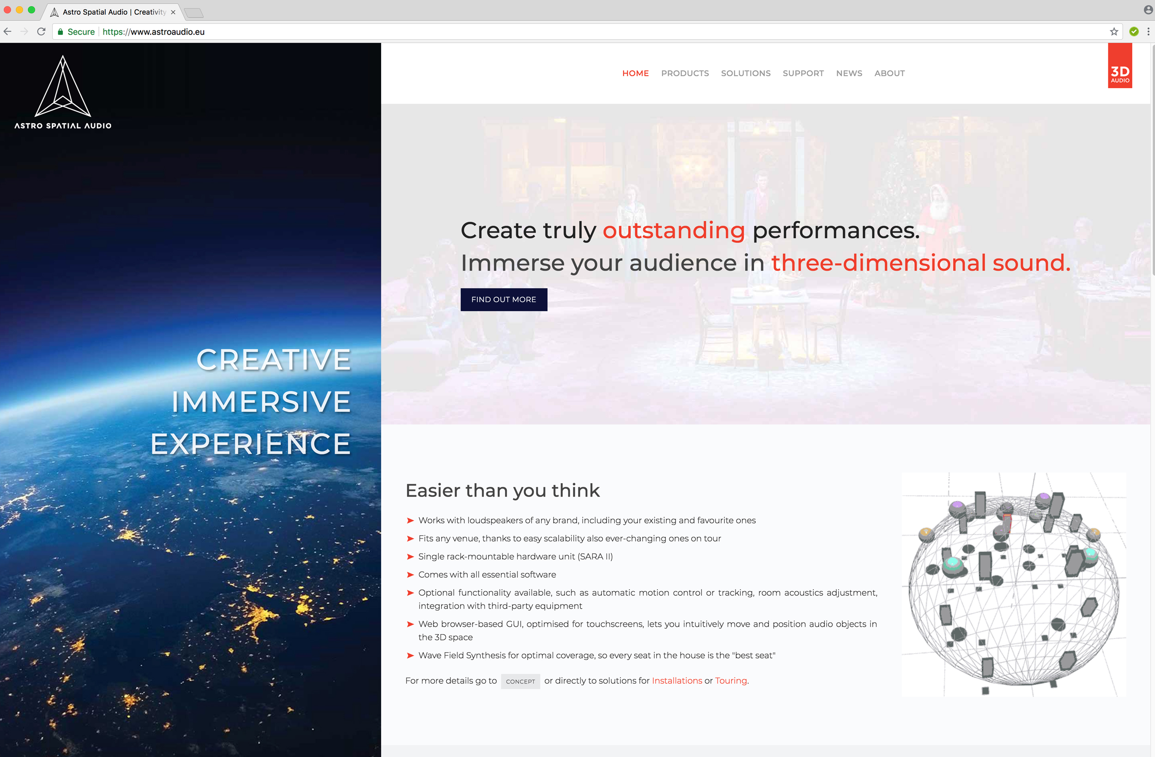Viewport: 1155px width, 757px height.
Task: Click the FIND OUT MORE button
Action: coord(504,298)
